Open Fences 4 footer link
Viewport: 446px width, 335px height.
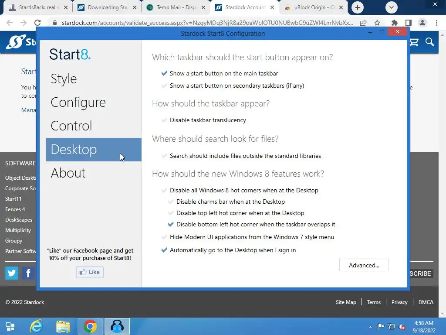[x=15, y=209]
